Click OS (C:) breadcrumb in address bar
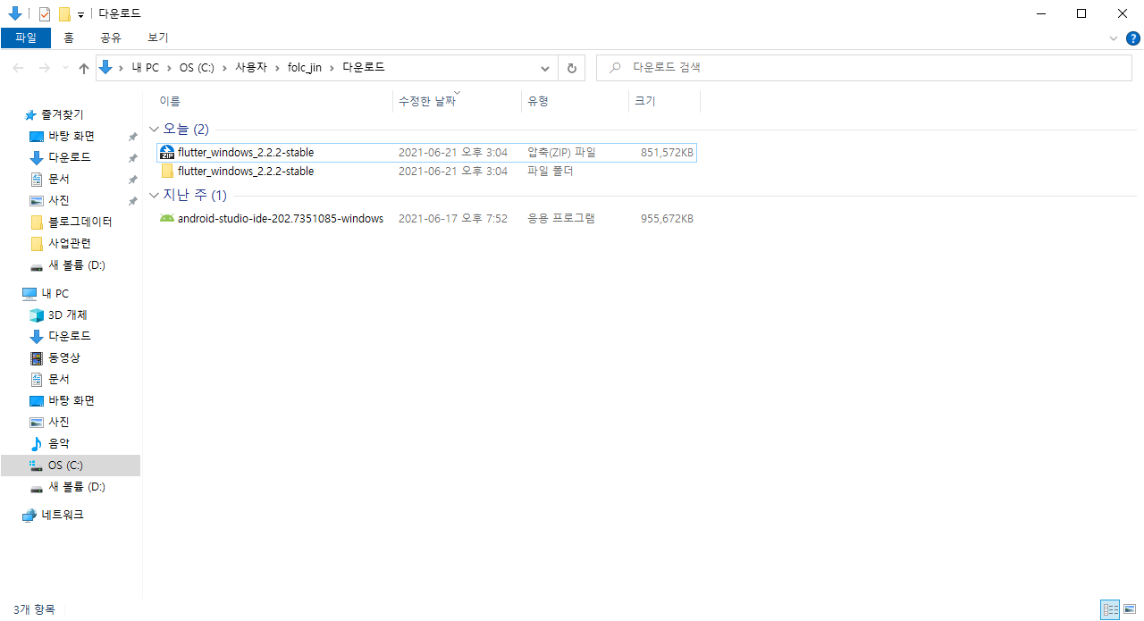Screen dimensions: 1144x621 [x=197, y=68]
